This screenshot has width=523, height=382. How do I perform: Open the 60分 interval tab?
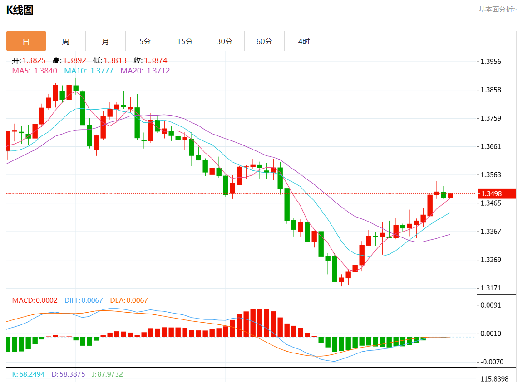pyautogui.click(x=264, y=41)
